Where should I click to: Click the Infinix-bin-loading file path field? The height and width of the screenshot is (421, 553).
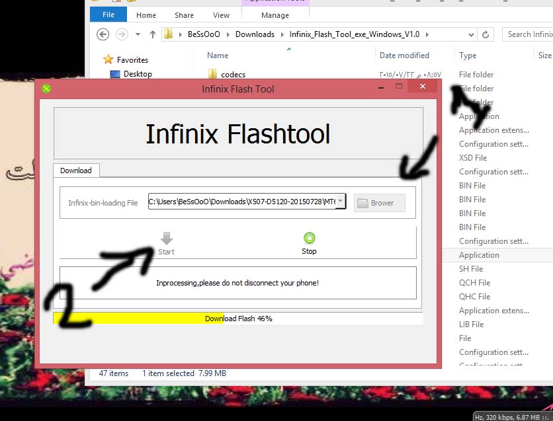click(x=247, y=202)
